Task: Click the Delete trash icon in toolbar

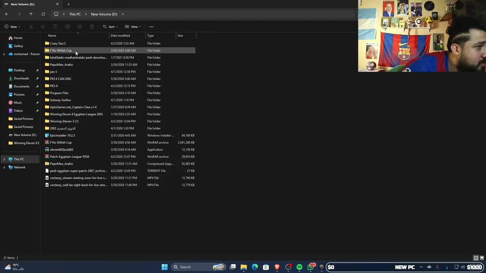Action: pyautogui.click(x=92, y=27)
